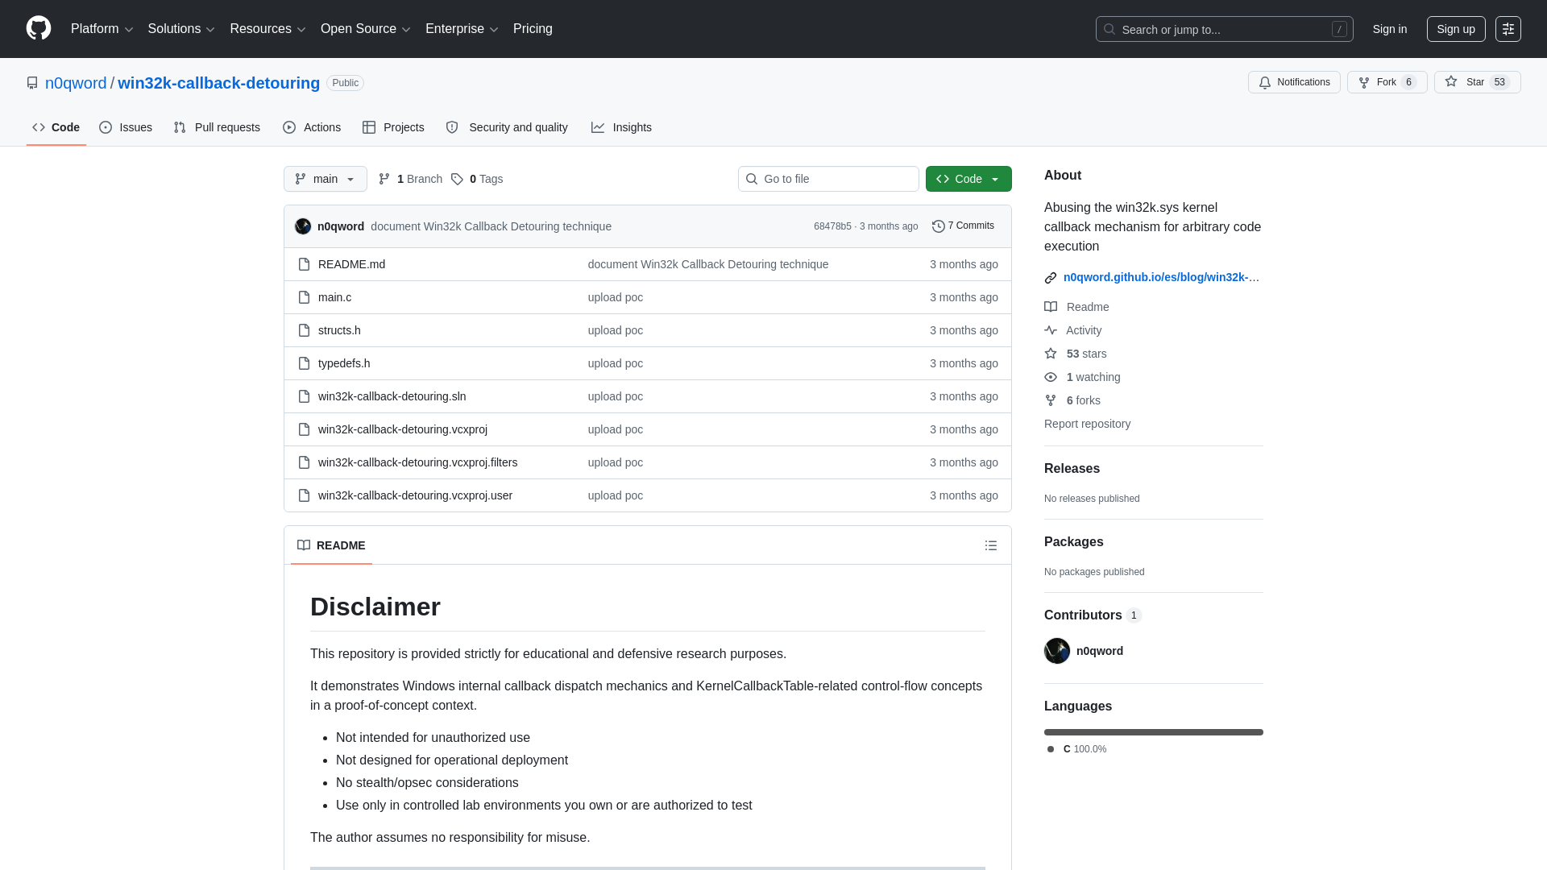Click the tag icon beside 0 Tags
This screenshot has height=870, width=1547.
457,179
